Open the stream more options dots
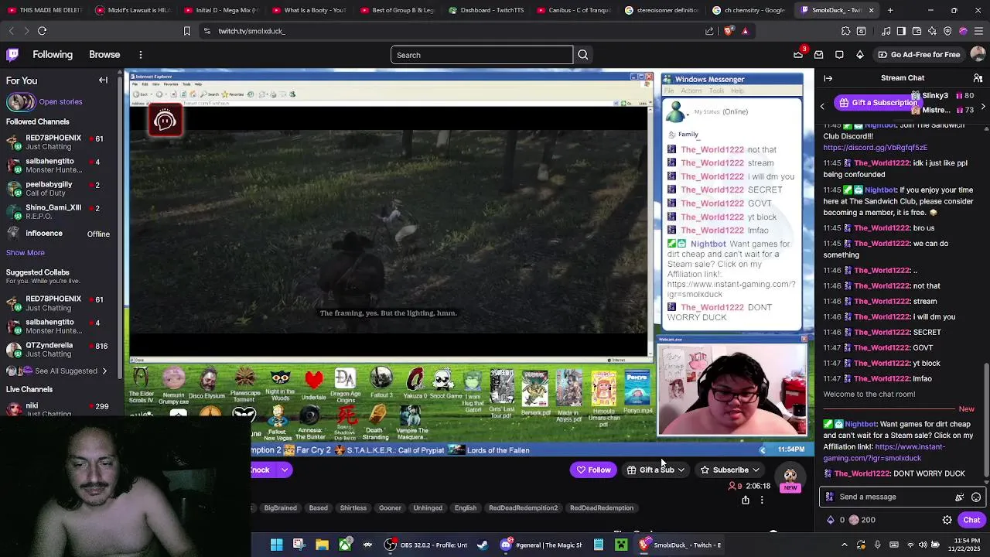990x557 pixels. (x=762, y=501)
